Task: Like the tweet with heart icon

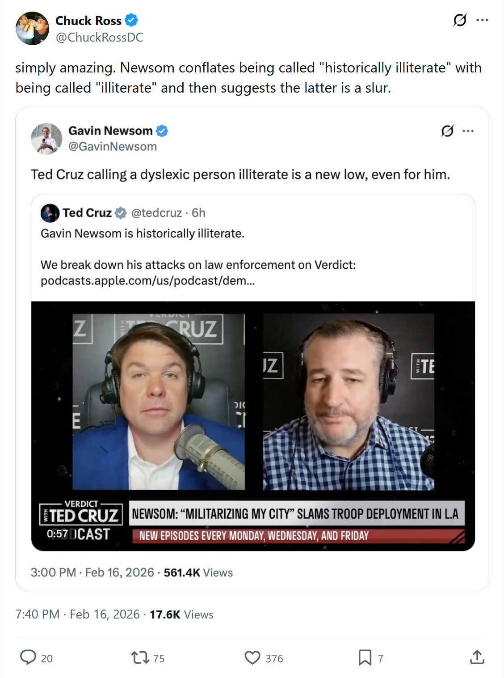Action: pos(252,657)
